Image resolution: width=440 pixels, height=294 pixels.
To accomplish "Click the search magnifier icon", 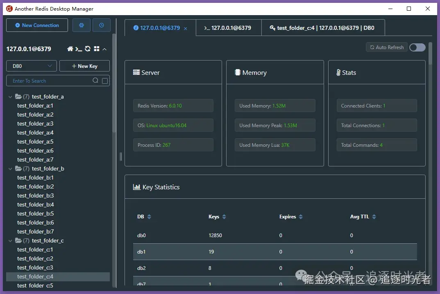I will coord(95,81).
